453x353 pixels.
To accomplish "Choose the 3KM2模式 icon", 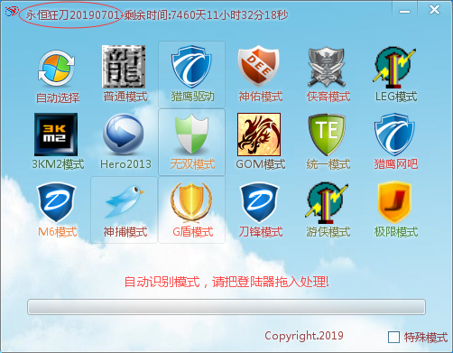I will tap(56, 135).
